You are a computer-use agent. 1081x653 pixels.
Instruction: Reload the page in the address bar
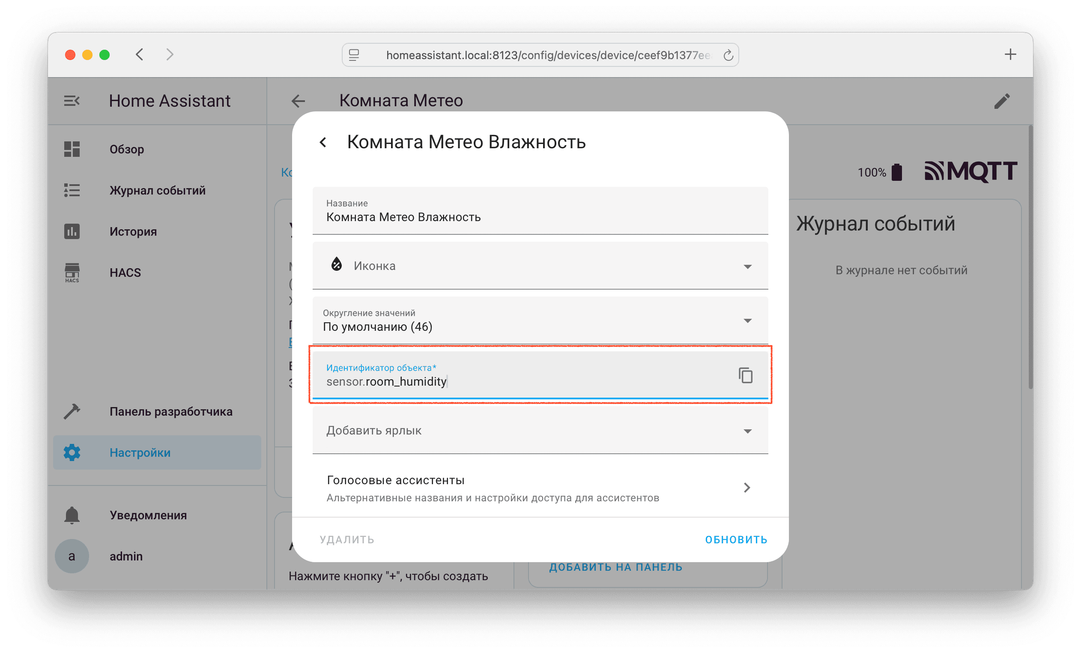728,55
